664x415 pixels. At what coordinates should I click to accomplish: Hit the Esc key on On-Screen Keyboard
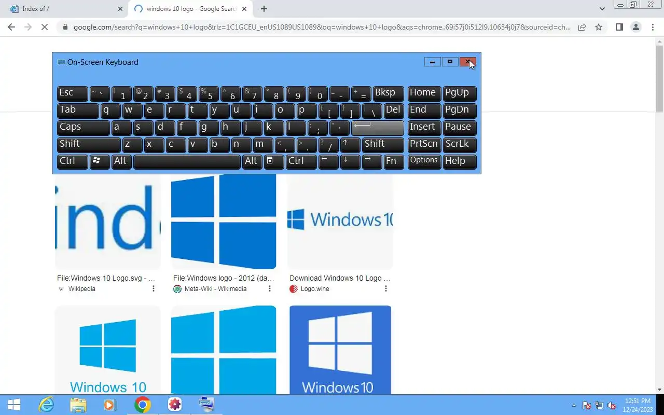[72, 93]
